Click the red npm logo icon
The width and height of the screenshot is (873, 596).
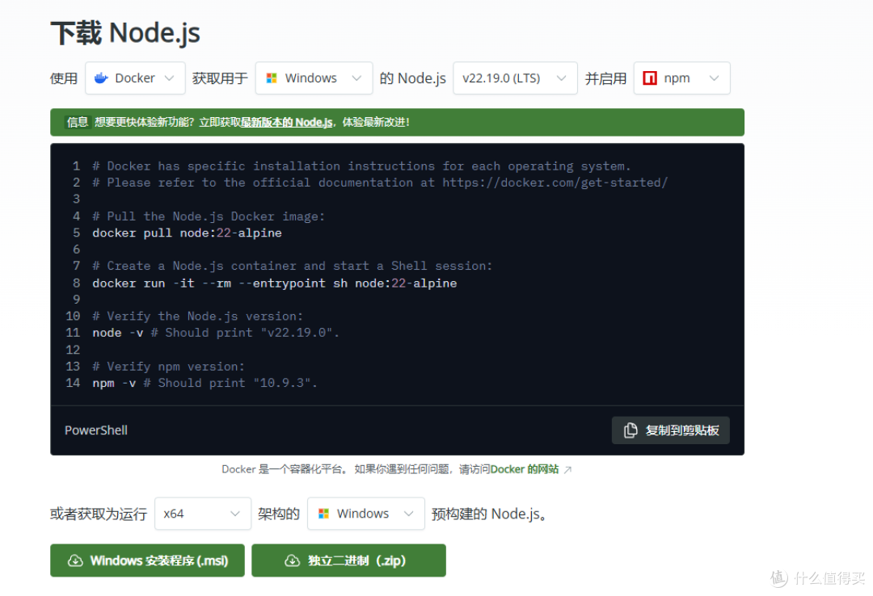coord(650,78)
